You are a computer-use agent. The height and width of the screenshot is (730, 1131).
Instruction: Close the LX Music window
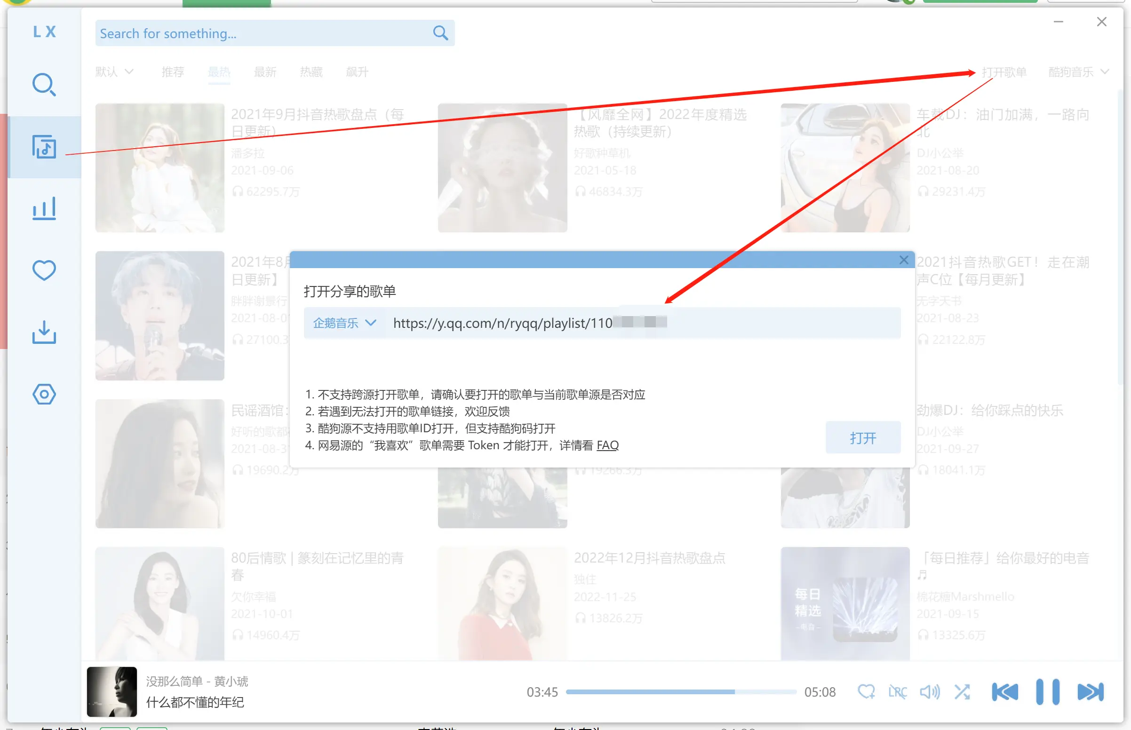point(1101,22)
